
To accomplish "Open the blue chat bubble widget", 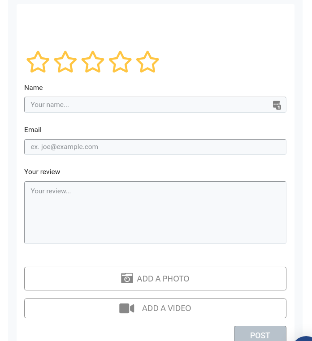I will tap(304, 339).
